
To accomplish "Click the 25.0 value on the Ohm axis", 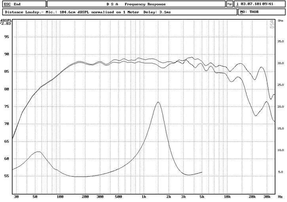I will [x=281, y=85].
